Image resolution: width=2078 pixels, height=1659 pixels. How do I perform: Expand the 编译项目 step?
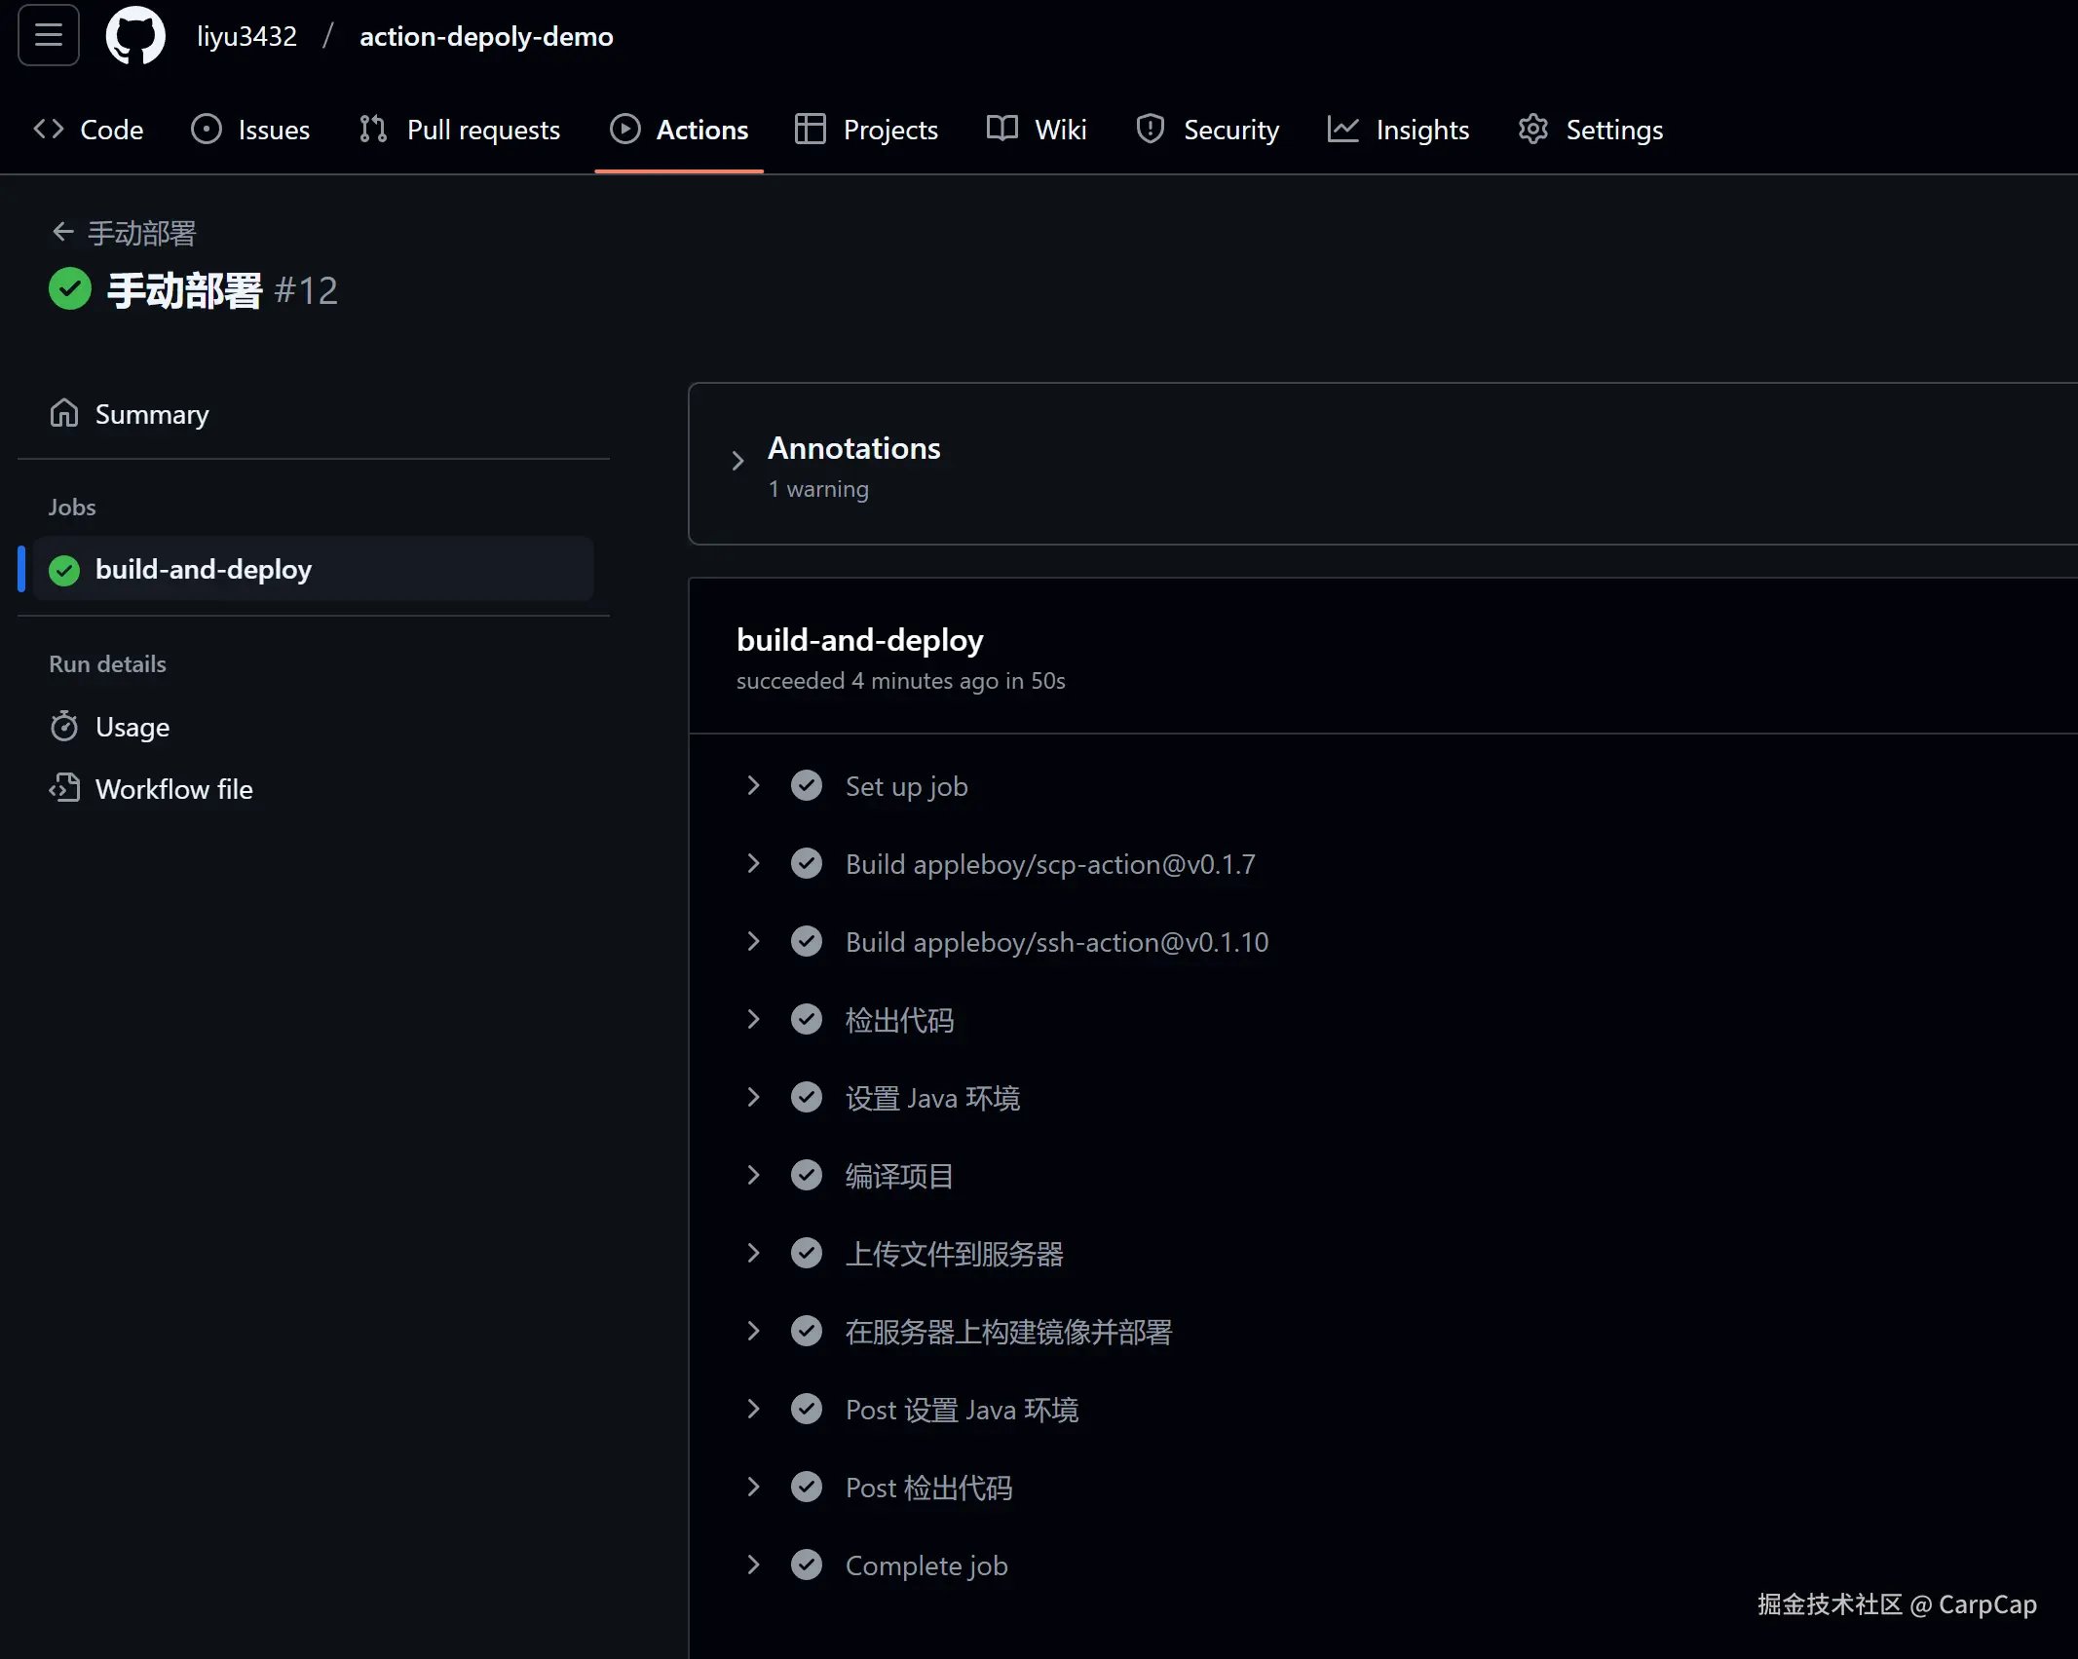tap(753, 1175)
